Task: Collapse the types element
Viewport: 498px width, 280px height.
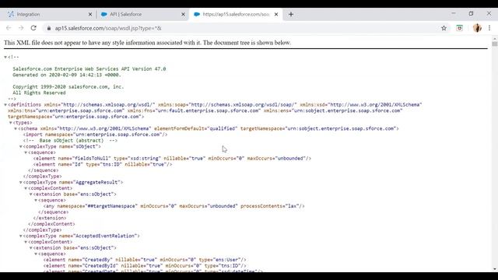Action: [10, 123]
